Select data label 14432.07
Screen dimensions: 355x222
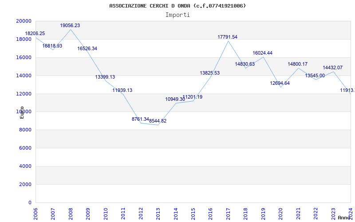[332, 68]
